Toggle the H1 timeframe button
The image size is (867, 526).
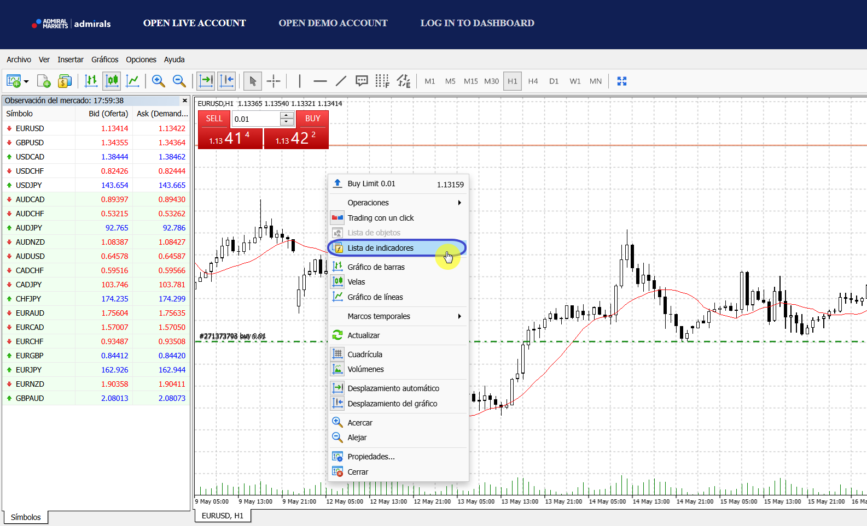513,81
